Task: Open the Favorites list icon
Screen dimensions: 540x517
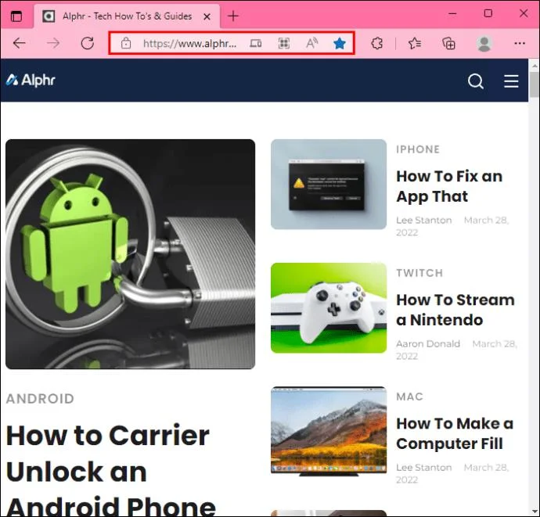Action: (x=415, y=43)
